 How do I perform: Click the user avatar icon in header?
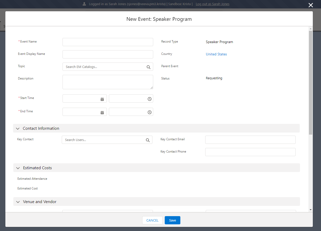point(84,4)
